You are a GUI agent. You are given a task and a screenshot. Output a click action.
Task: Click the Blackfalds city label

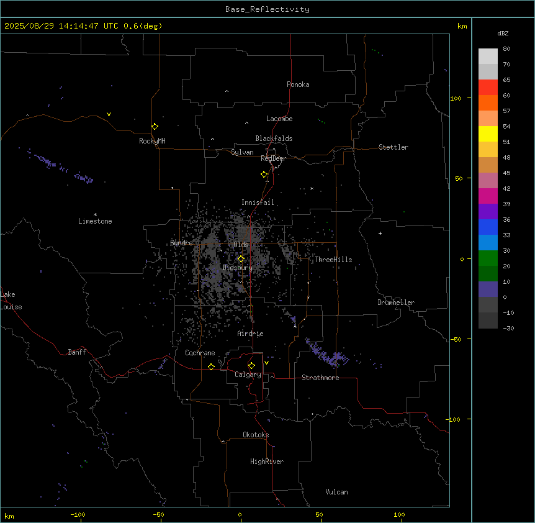click(274, 139)
